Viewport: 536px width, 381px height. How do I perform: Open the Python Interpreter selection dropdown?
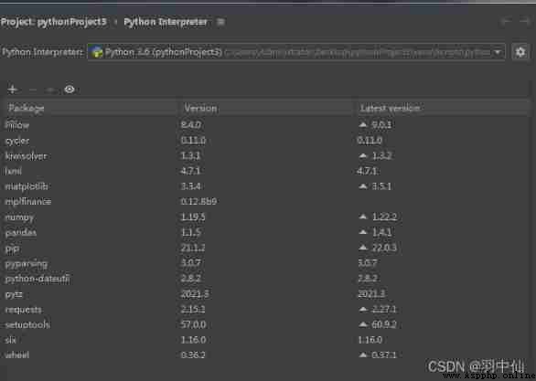[296, 52]
